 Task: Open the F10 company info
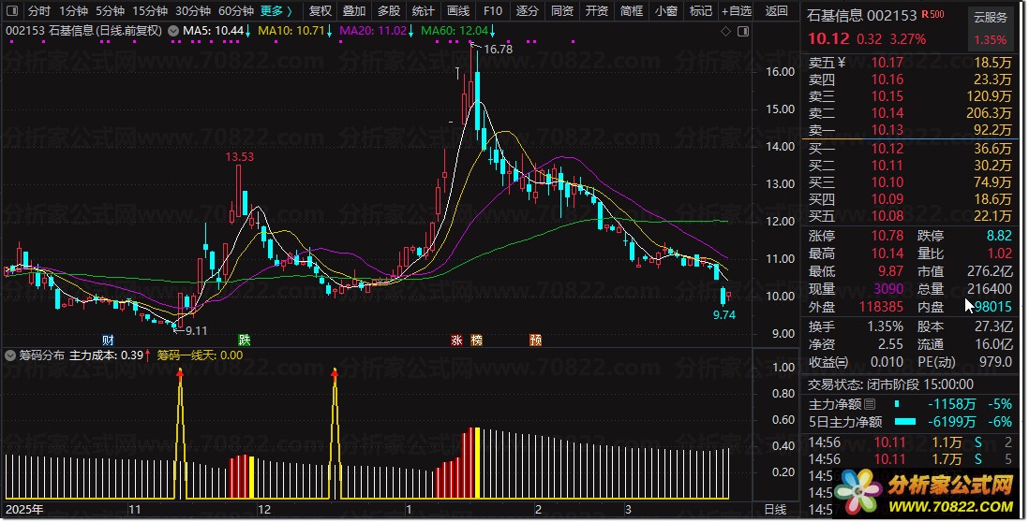click(493, 11)
